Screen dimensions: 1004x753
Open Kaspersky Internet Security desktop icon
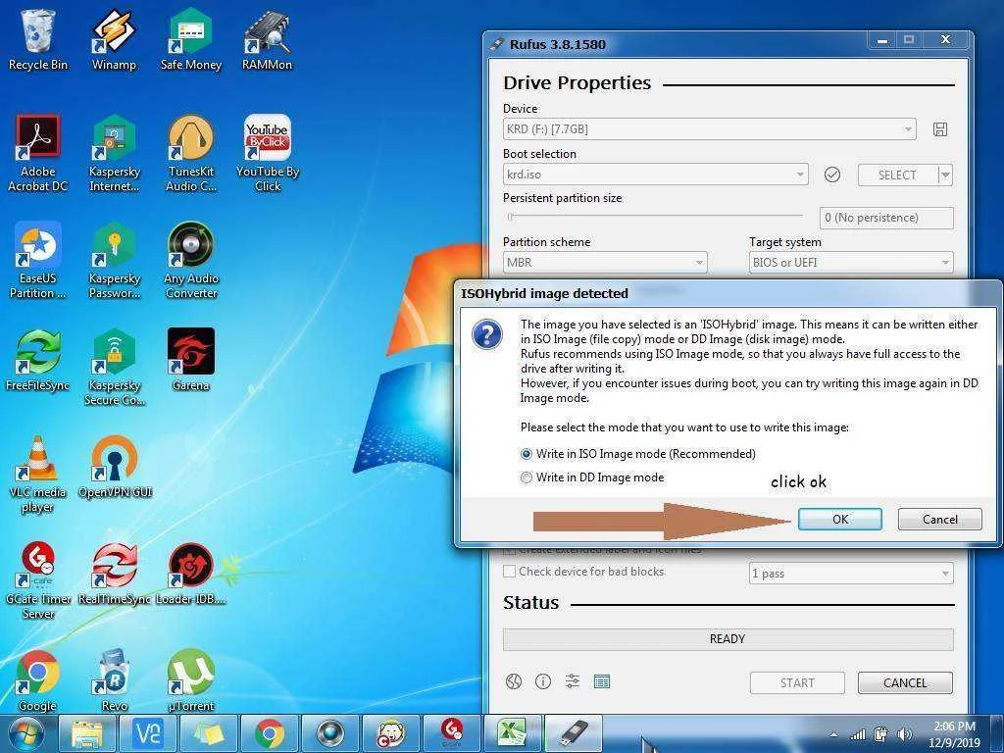click(x=114, y=154)
